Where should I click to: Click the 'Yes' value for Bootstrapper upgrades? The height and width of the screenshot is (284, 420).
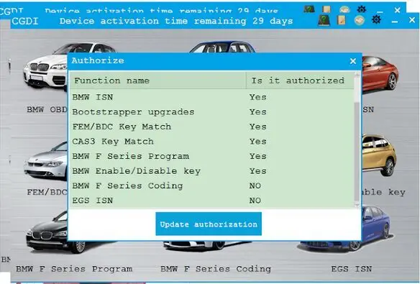pos(257,112)
